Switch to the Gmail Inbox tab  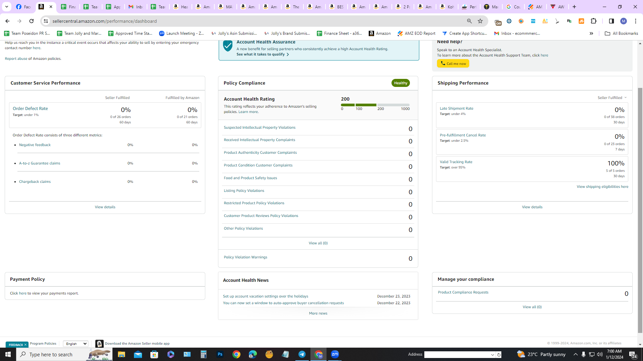[136, 7]
